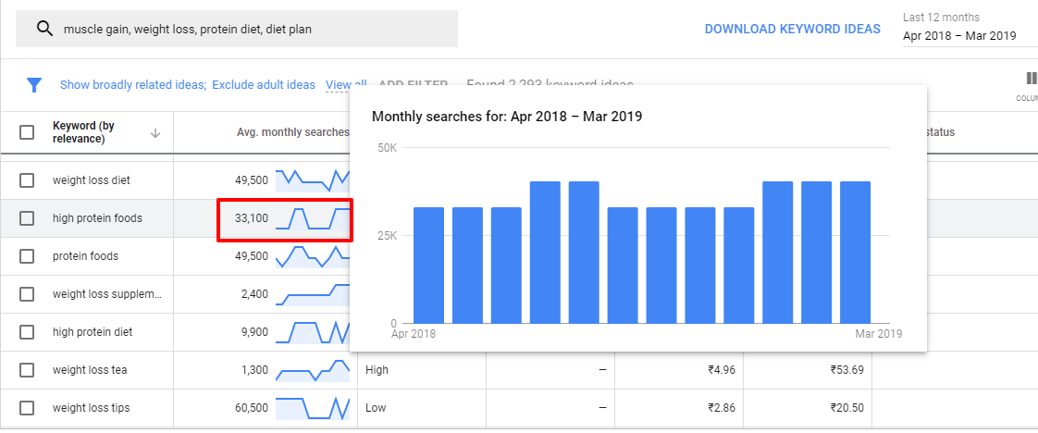Click the 33,100 searches value

pyautogui.click(x=252, y=218)
